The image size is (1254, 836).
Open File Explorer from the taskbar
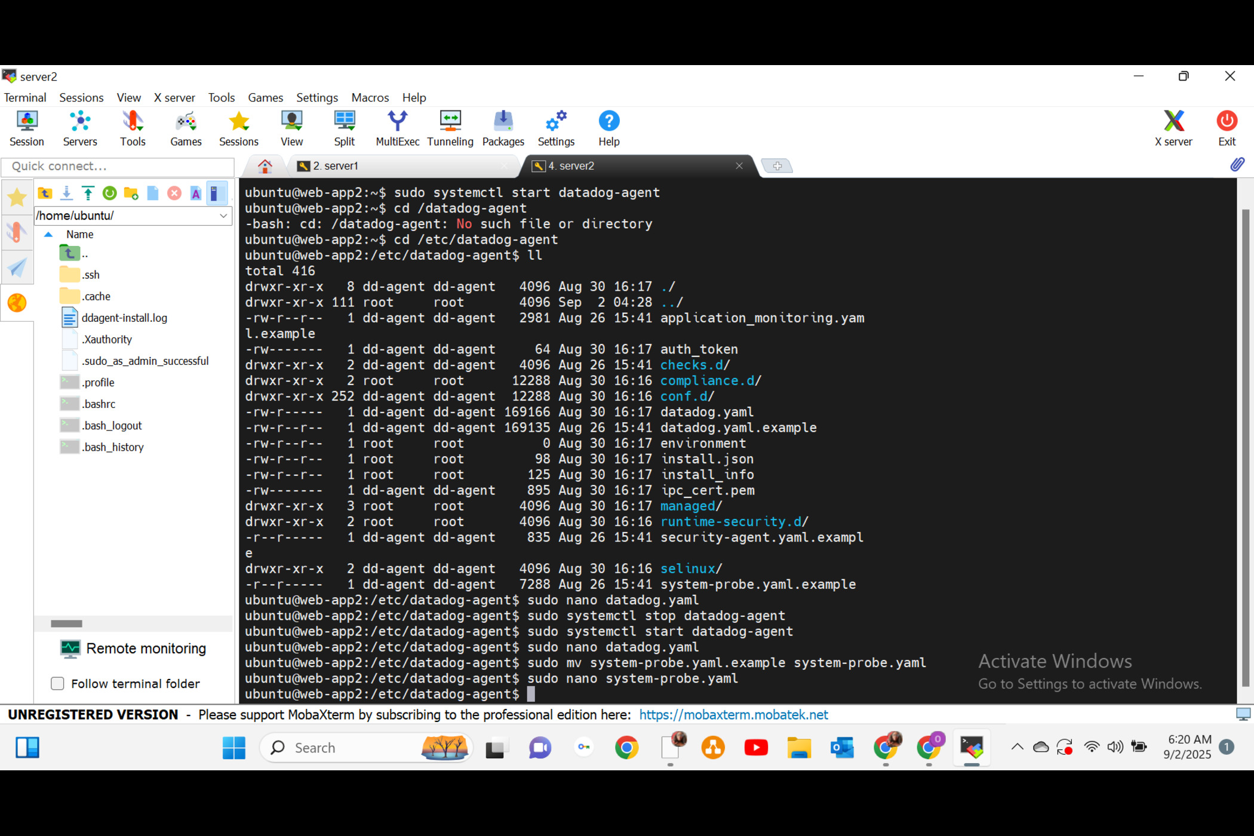click(799, 748)
